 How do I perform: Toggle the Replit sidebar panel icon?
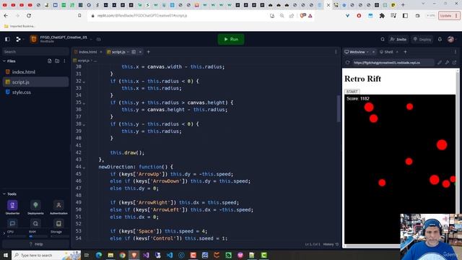pyautogui.click(x=7, y=39)
